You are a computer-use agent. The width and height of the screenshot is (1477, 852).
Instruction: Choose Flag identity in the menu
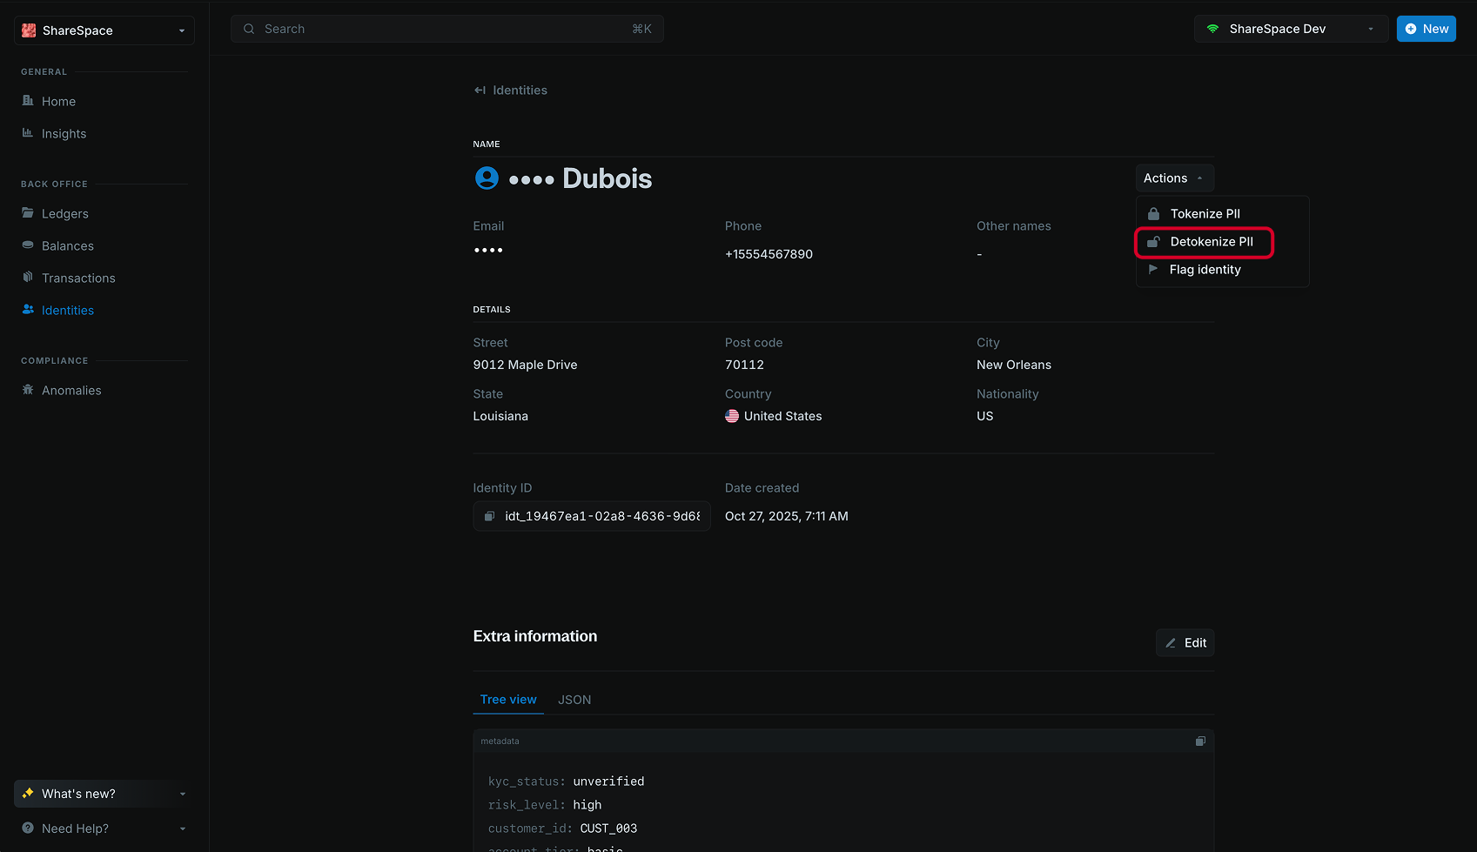(x=1205, y=270)
